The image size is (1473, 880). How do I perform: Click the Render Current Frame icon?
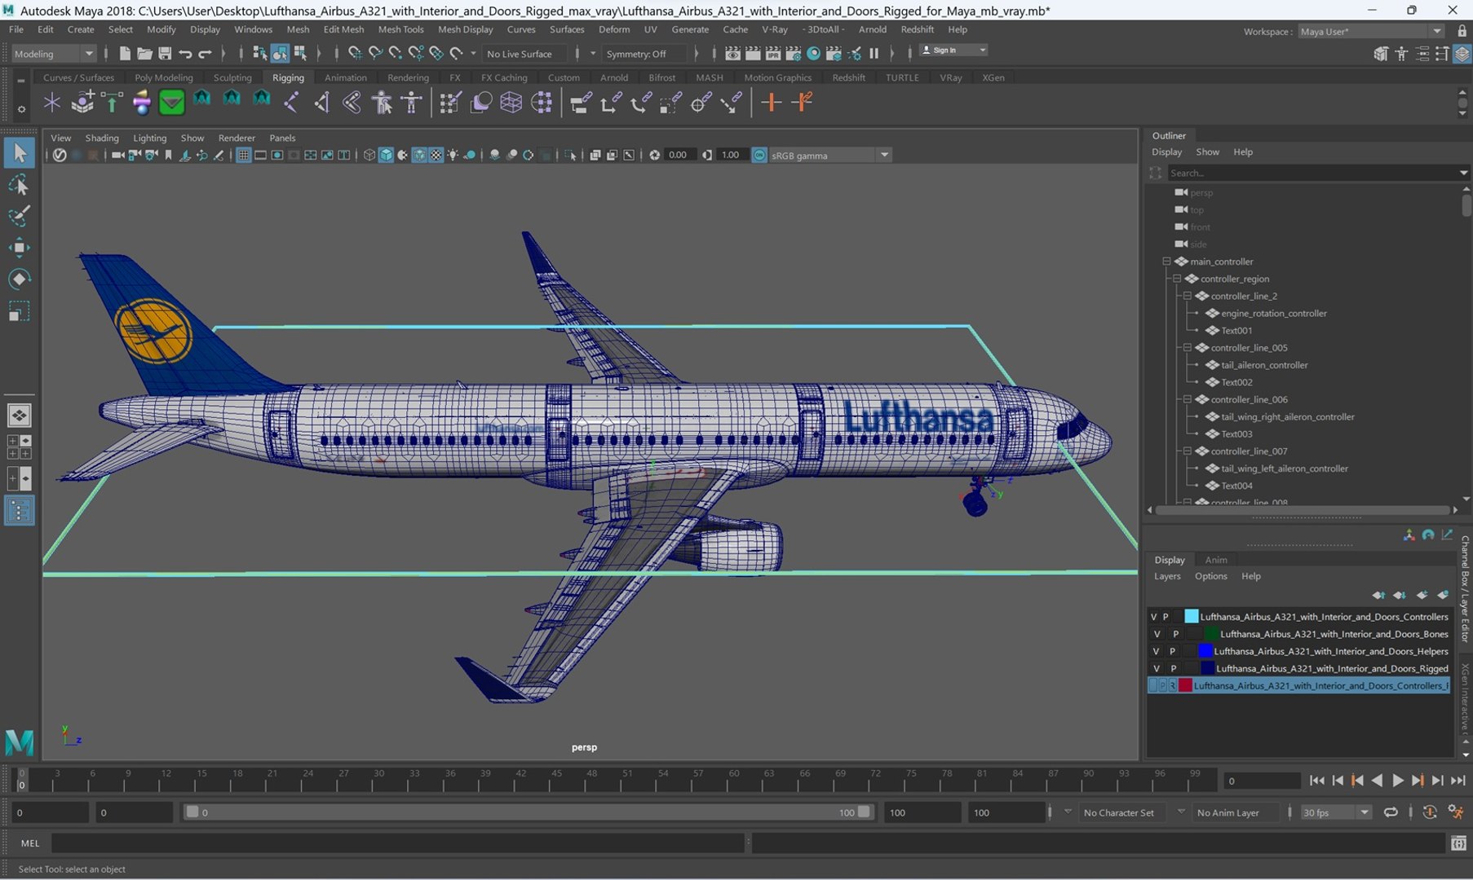753,54
